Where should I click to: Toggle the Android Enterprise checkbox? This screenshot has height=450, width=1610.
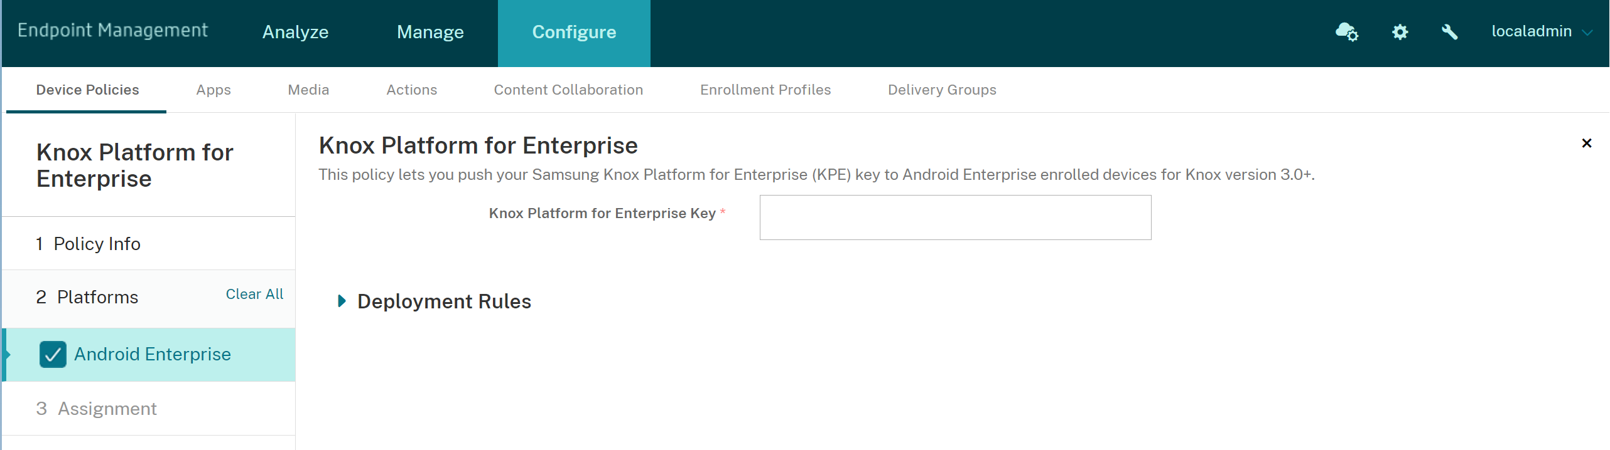(x=53, y=354)
